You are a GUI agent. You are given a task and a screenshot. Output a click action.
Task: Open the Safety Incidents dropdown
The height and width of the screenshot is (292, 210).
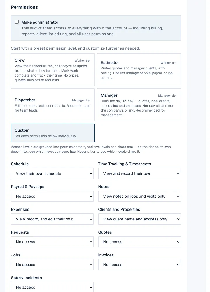coord(52,287)
